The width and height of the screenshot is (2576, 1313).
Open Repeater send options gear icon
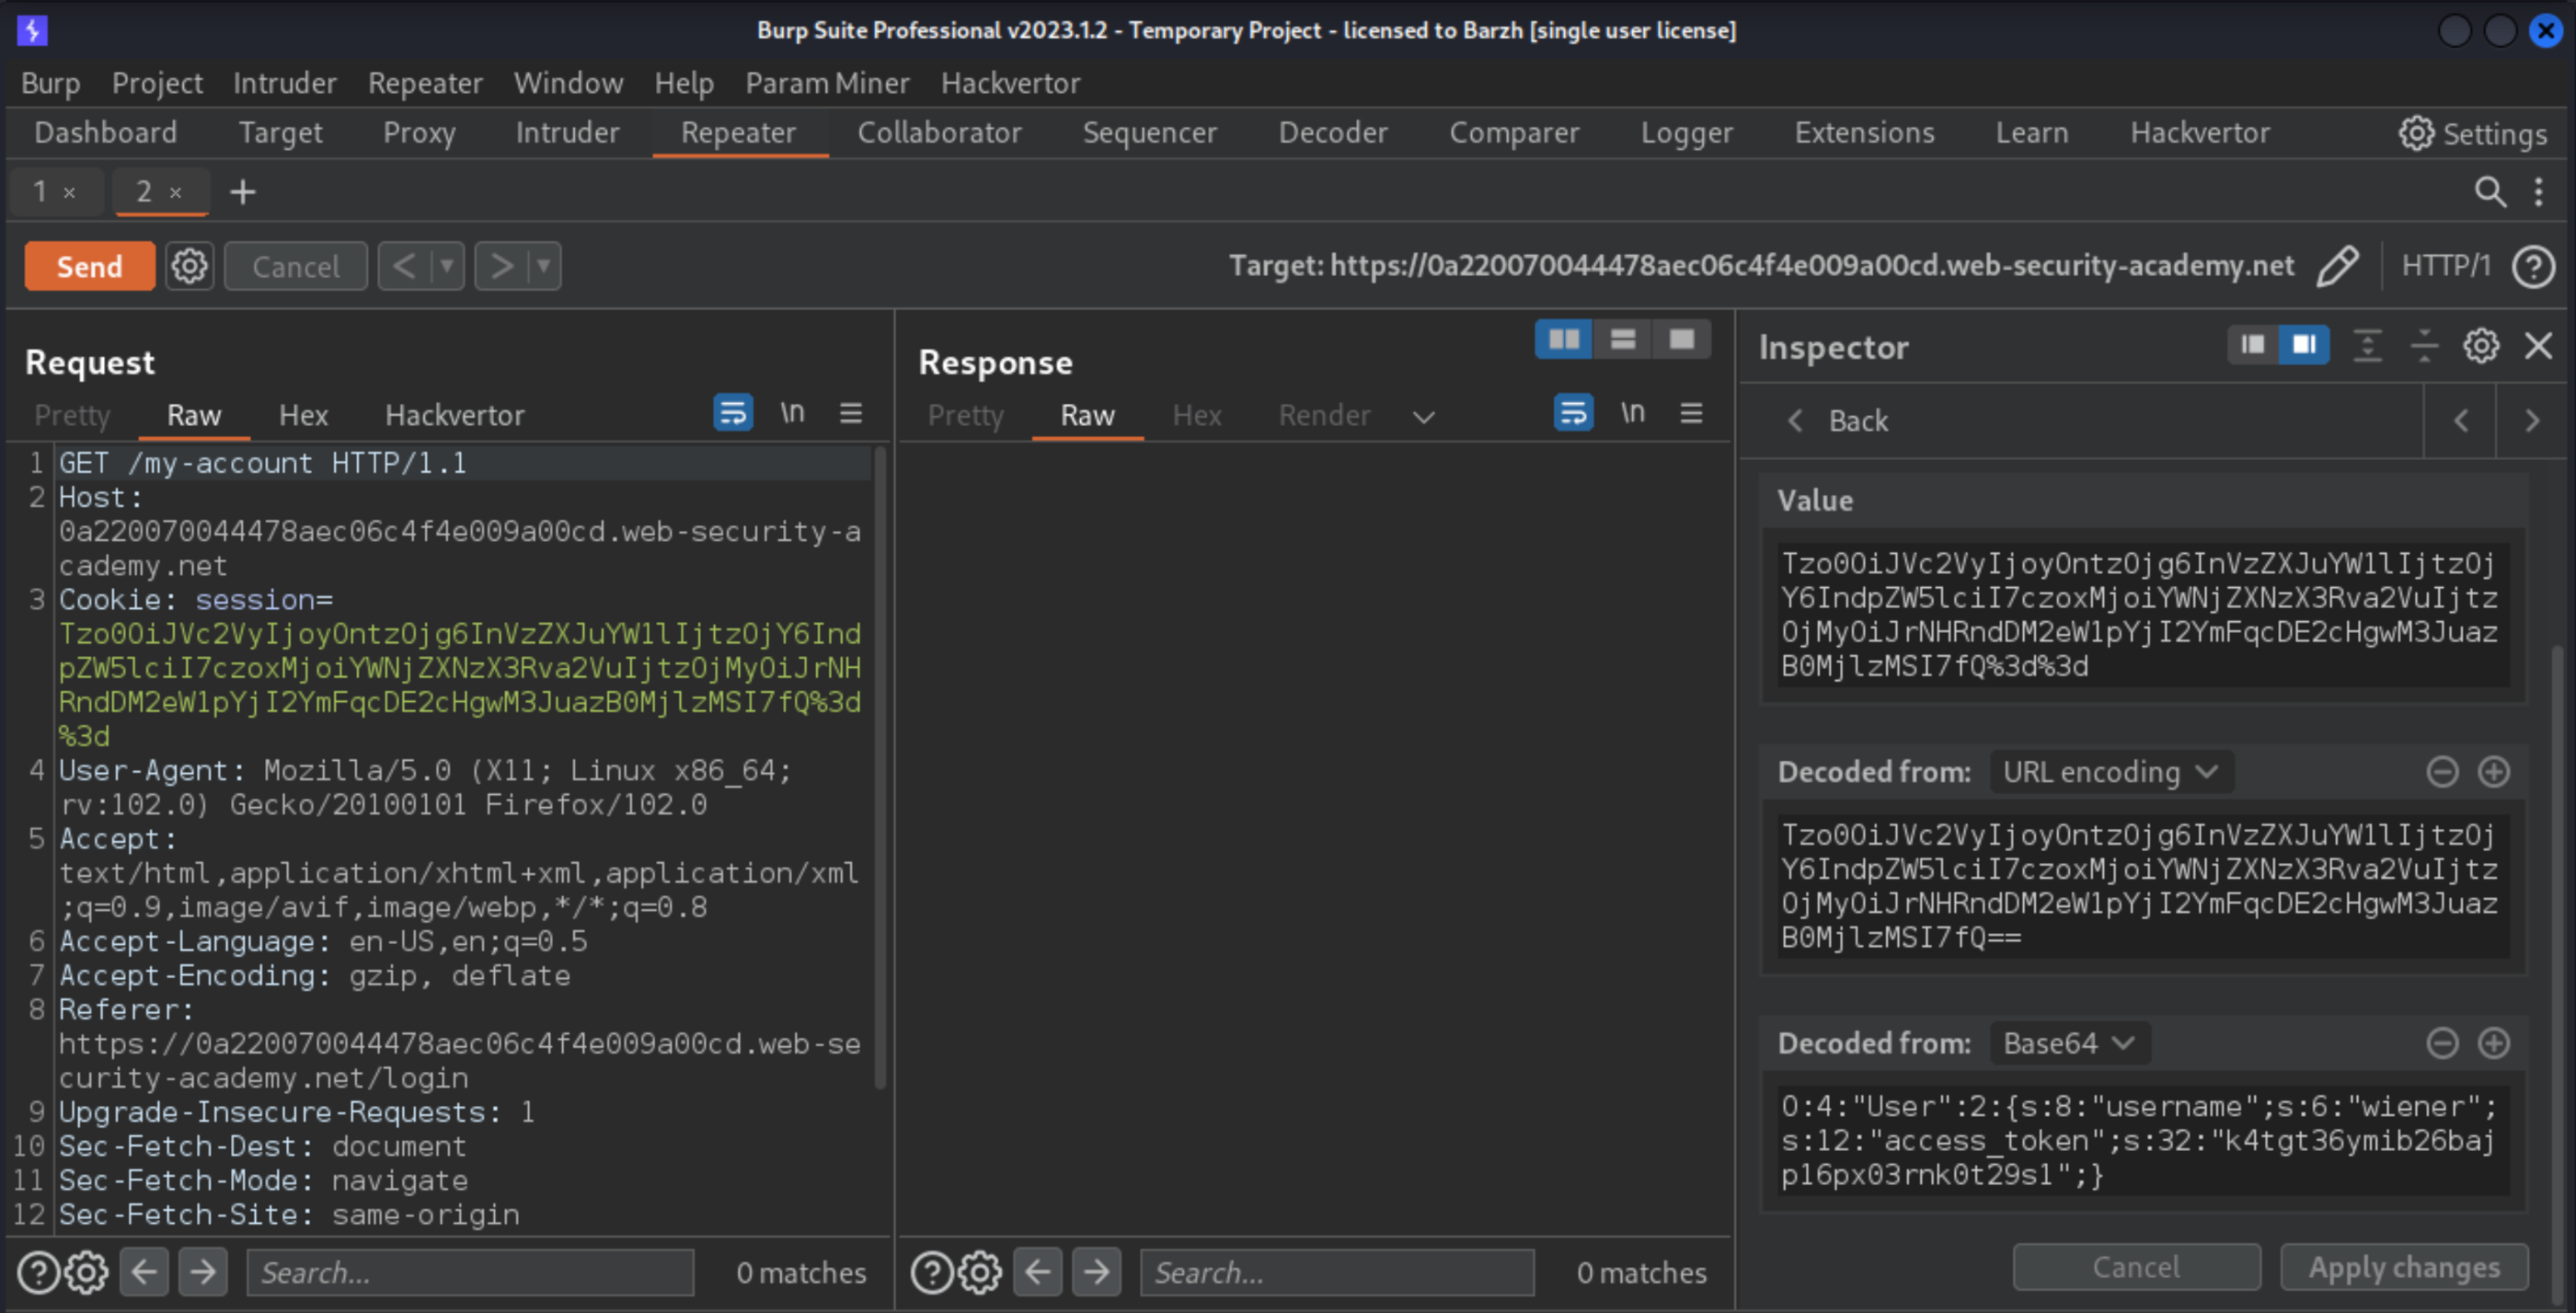189,266
